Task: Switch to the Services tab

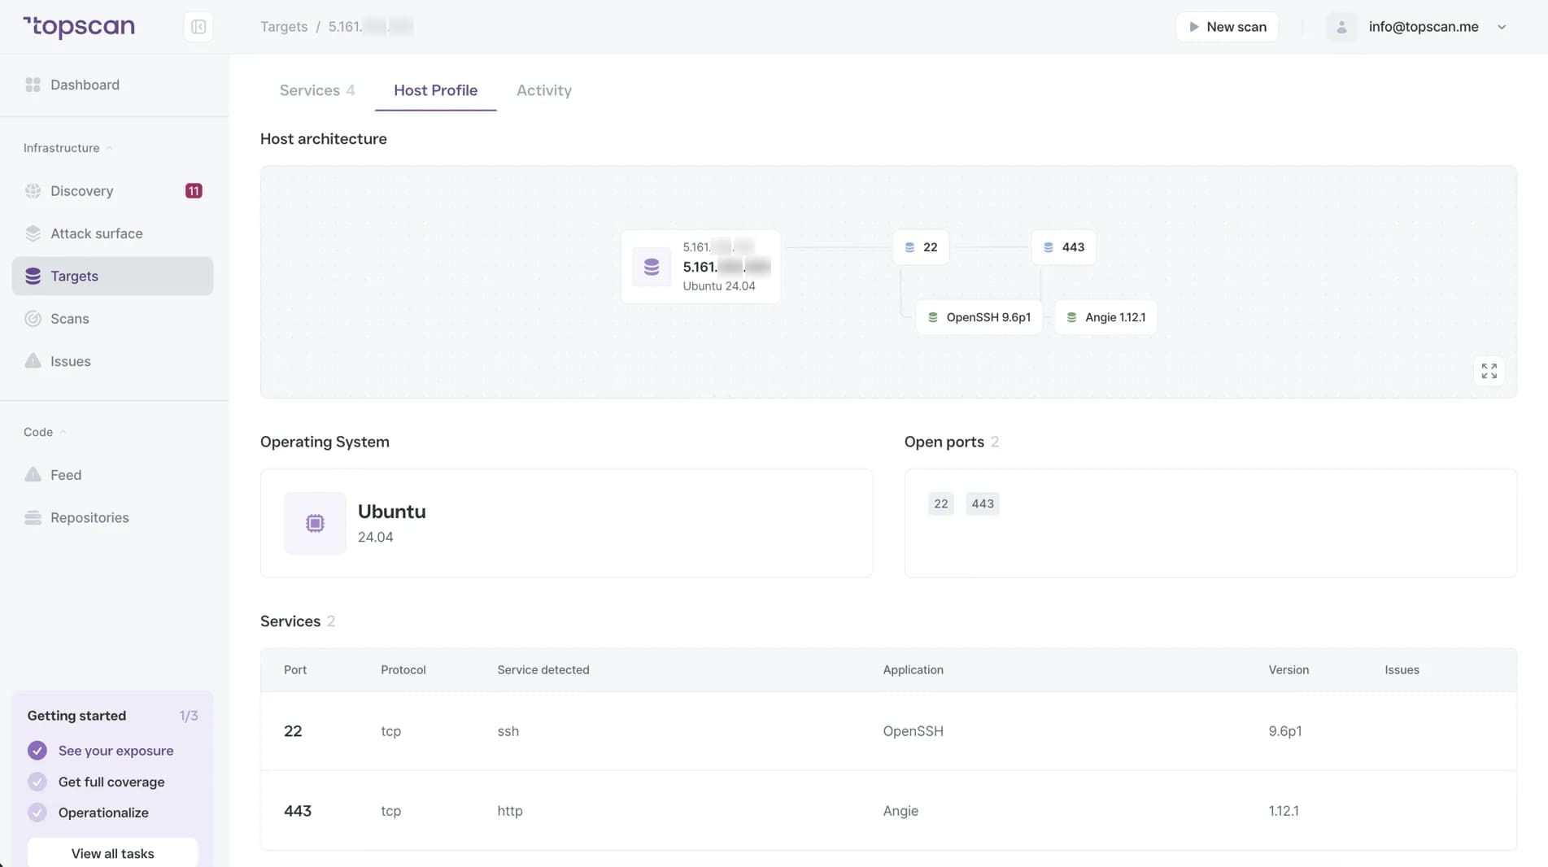Action: point(317,90)
